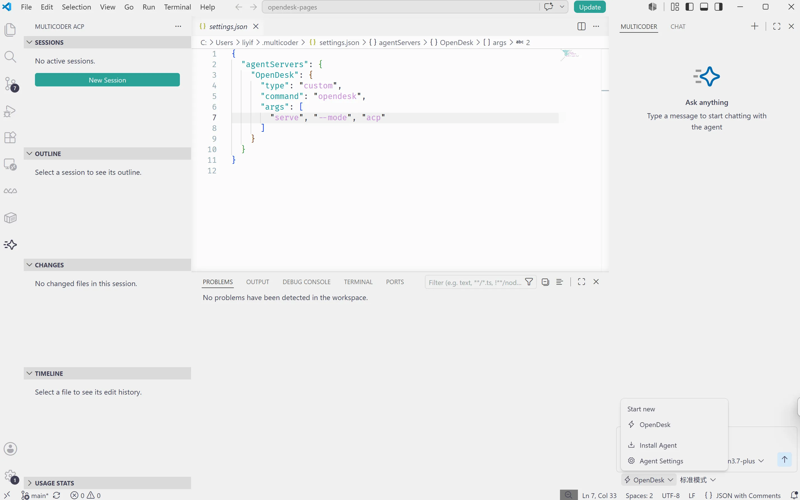Screen dimensions: 800x500
Task: Expand the USAGE STATS section
Action: click(107, 483)
